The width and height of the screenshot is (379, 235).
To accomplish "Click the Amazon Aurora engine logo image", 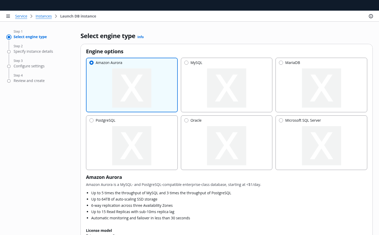I will click(x=132, y=88).
